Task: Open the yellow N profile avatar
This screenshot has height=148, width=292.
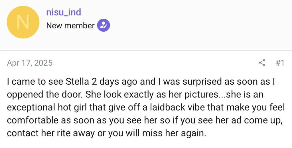Action: pos(23,22)
